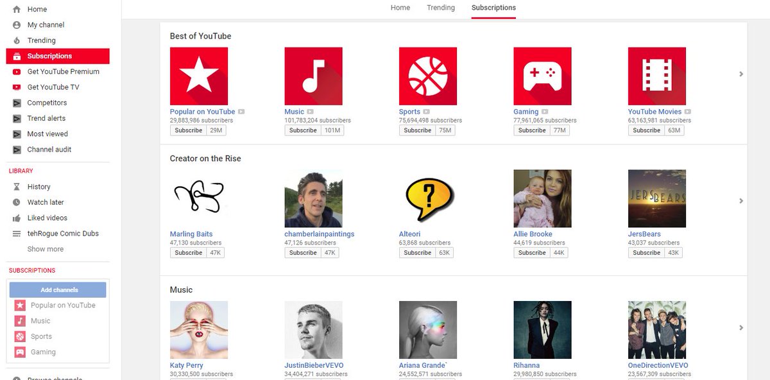Open Rihanna channel avatar
Screen dimensions: 770x380
(542, 330)
